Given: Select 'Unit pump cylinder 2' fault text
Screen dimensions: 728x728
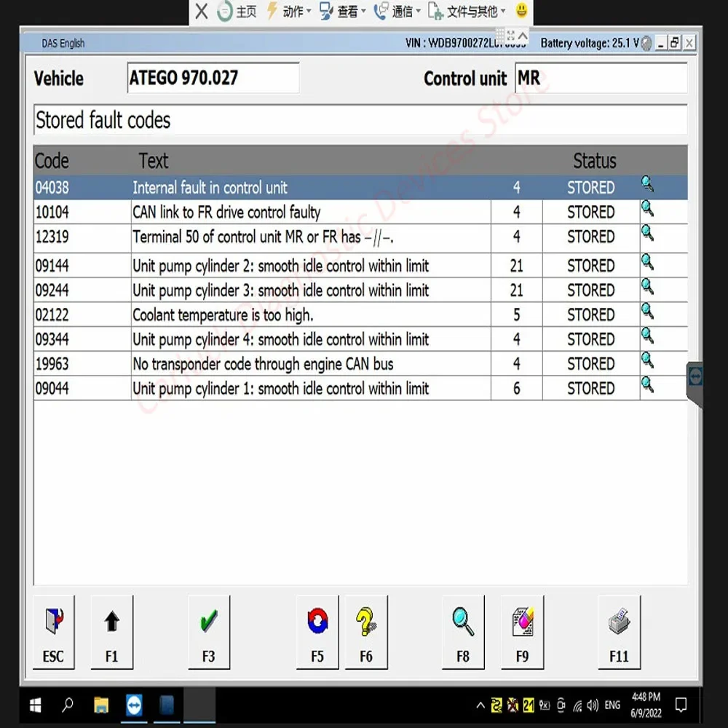Looking at the screenshot, I should tap(280, 266).
